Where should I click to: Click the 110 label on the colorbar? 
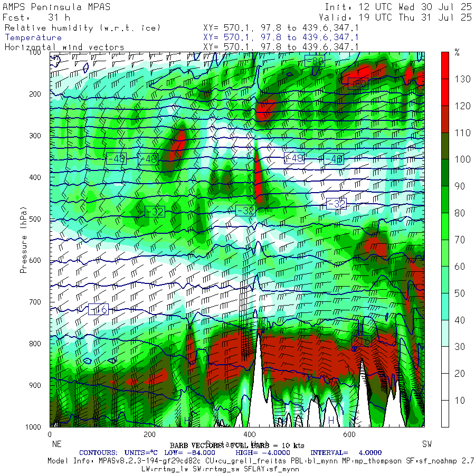pyautogui.click(x=462, y=132)
